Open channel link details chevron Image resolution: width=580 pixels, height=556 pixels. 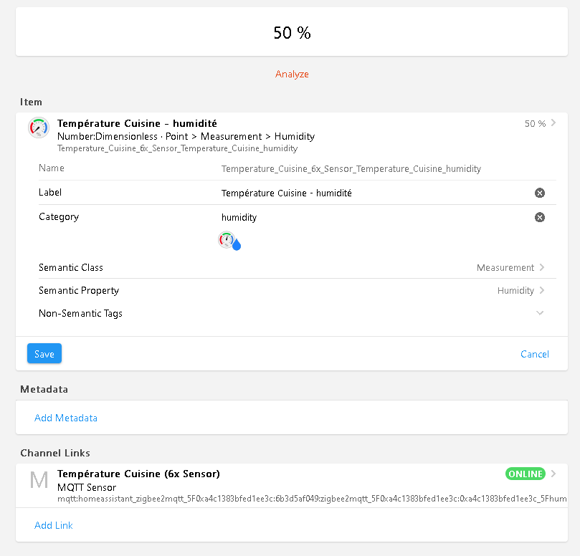553,474
